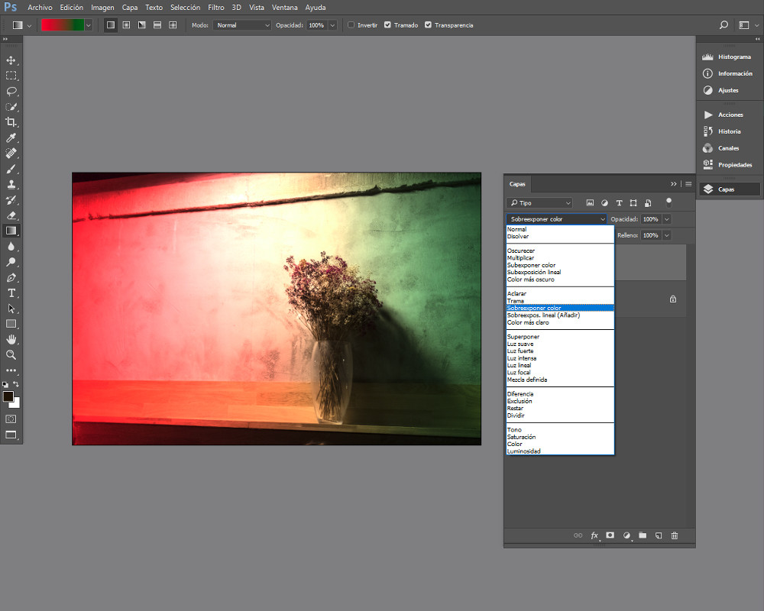Viewport: 764px width, 611px height.
Task: Select the Zoom tool
Action: [11, 355]
